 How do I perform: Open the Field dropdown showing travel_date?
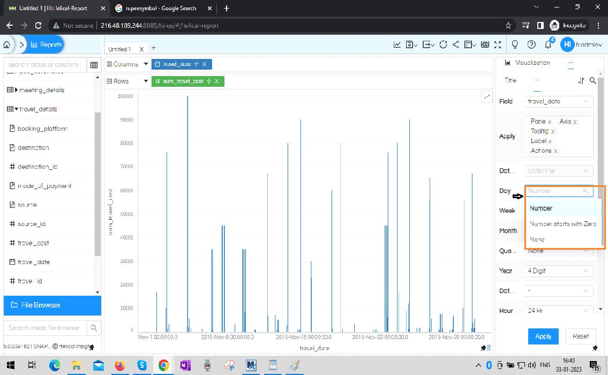point(559,102)
